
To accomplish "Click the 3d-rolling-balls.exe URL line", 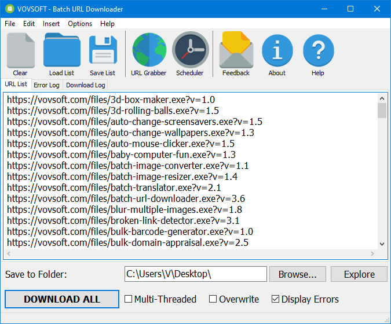I will (x=113, y=111).
